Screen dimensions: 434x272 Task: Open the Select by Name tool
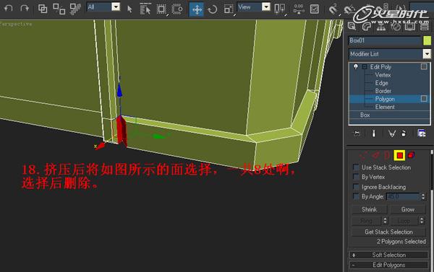(145, 9)
